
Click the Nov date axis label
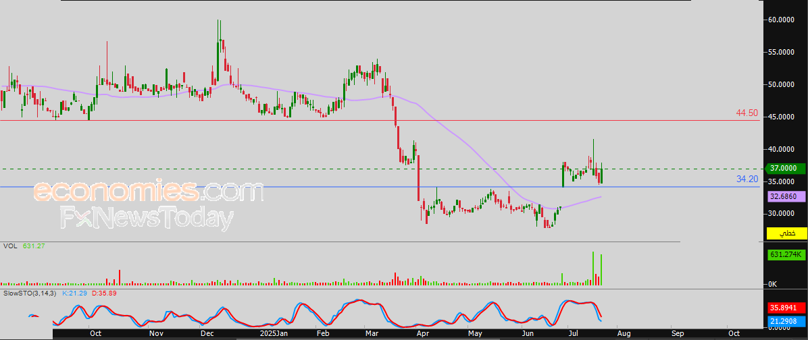pos(155,333)
